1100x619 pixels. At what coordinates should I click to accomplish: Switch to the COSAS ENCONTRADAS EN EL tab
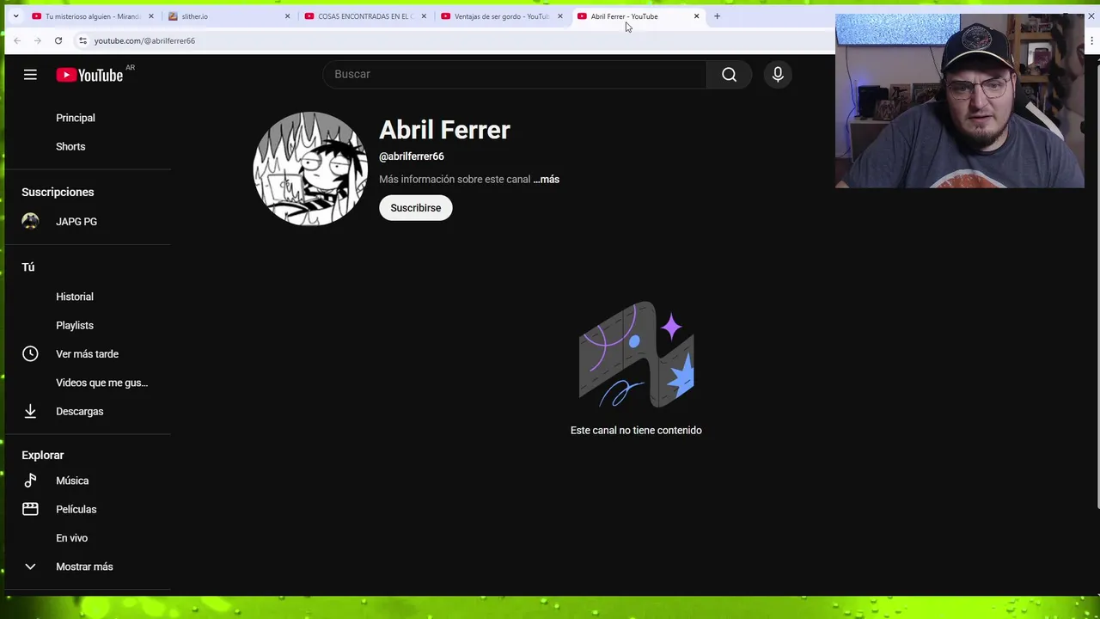point(365,16)
